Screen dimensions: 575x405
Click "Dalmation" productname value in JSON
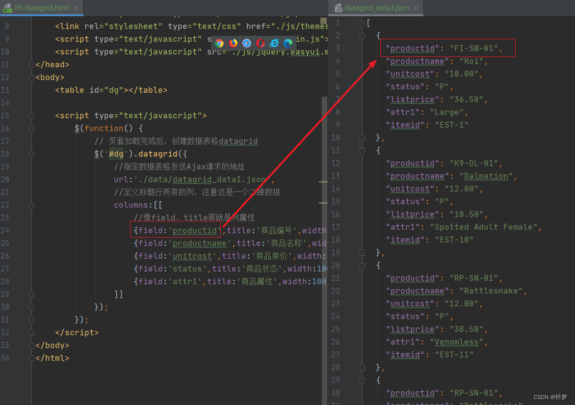click(486, 176)
